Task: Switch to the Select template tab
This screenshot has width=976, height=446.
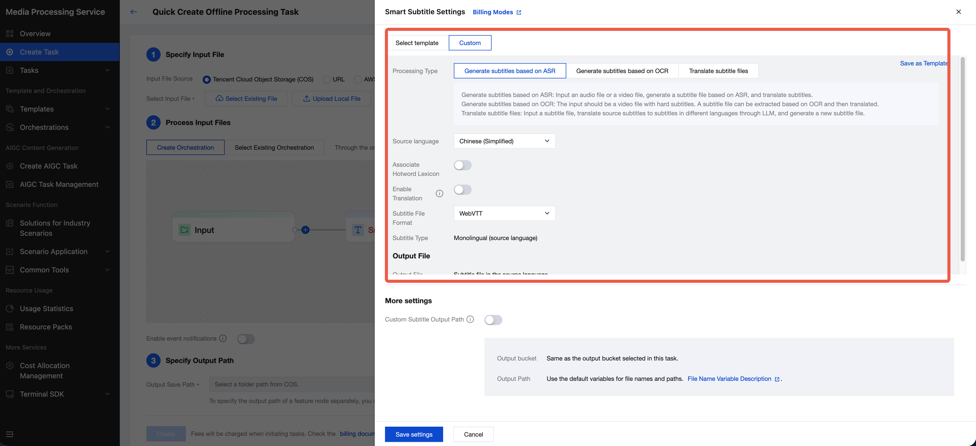Action: [x=417, y=43]
